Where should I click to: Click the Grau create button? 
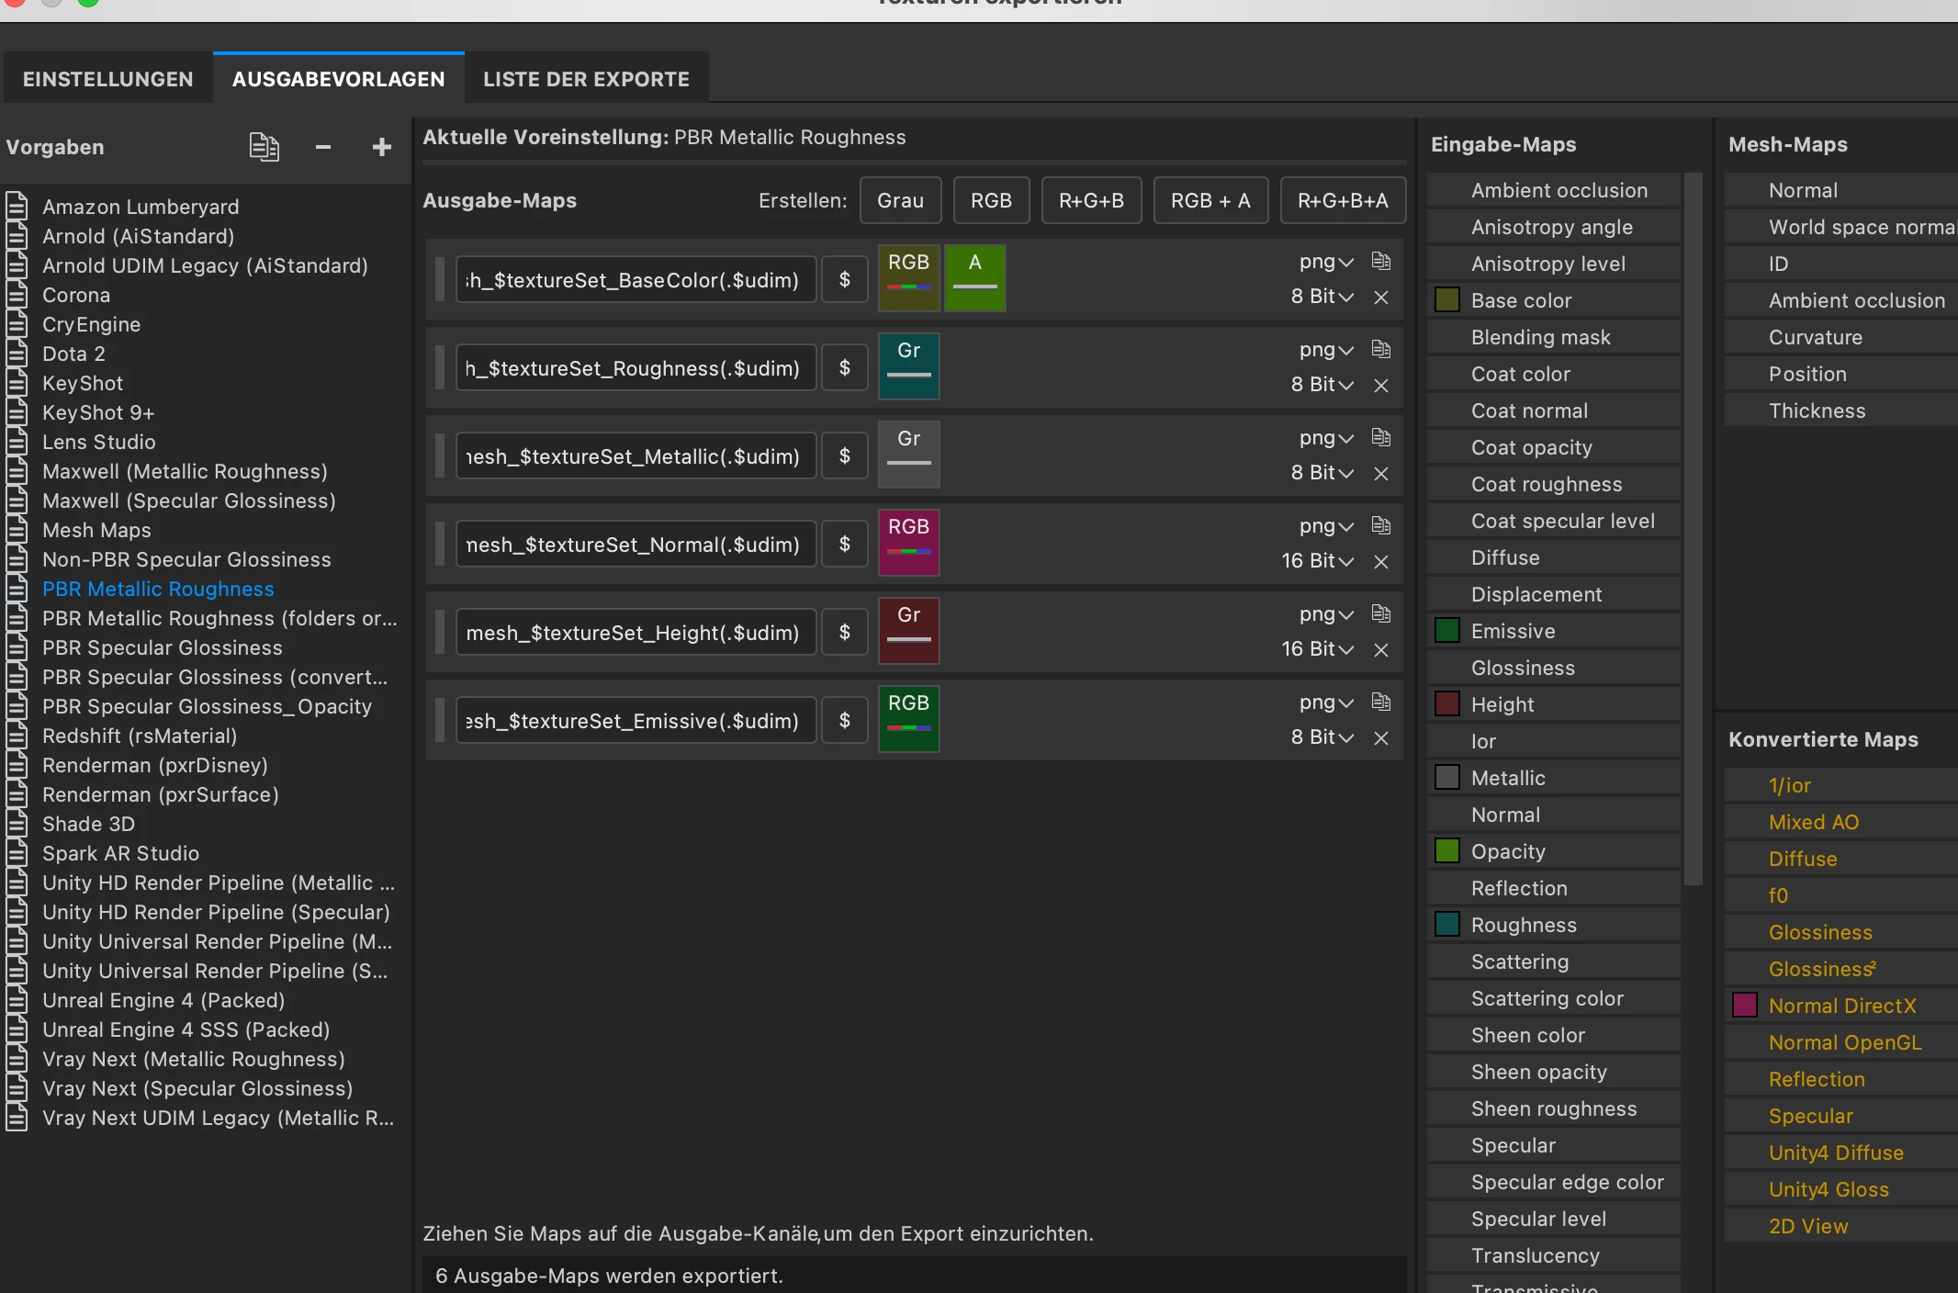point(900,200)
